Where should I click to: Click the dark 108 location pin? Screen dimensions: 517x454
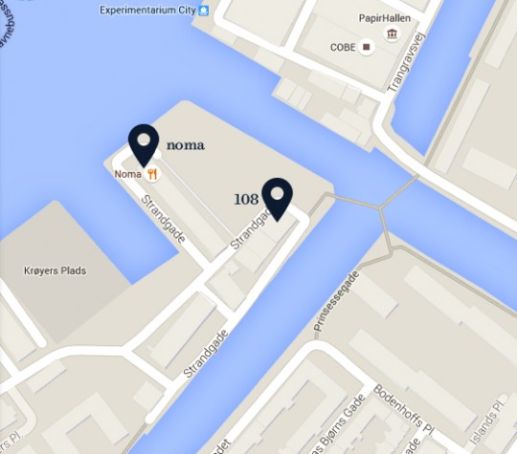click(278, 200)
